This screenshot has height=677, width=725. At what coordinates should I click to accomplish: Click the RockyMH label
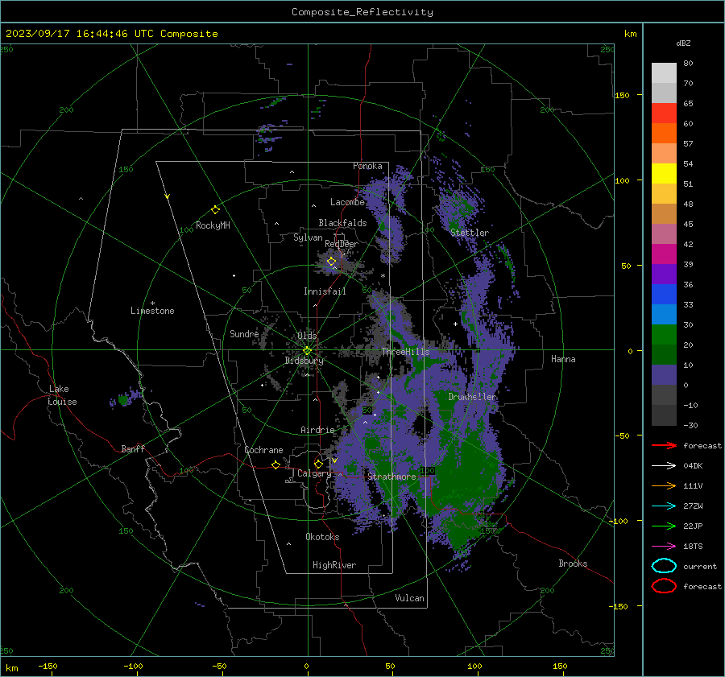click(213, 225)
